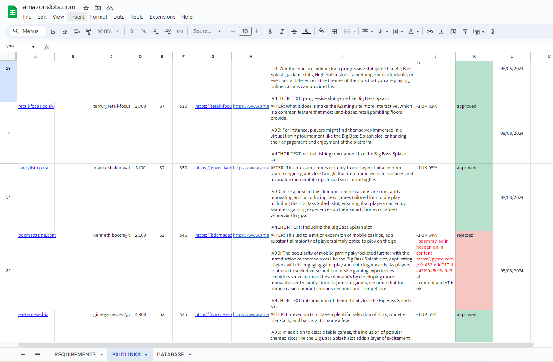Open the bdcmagazine.com link
Image resolution: width=553 pixels, height=362 pixels.
[x=37, y=235]
